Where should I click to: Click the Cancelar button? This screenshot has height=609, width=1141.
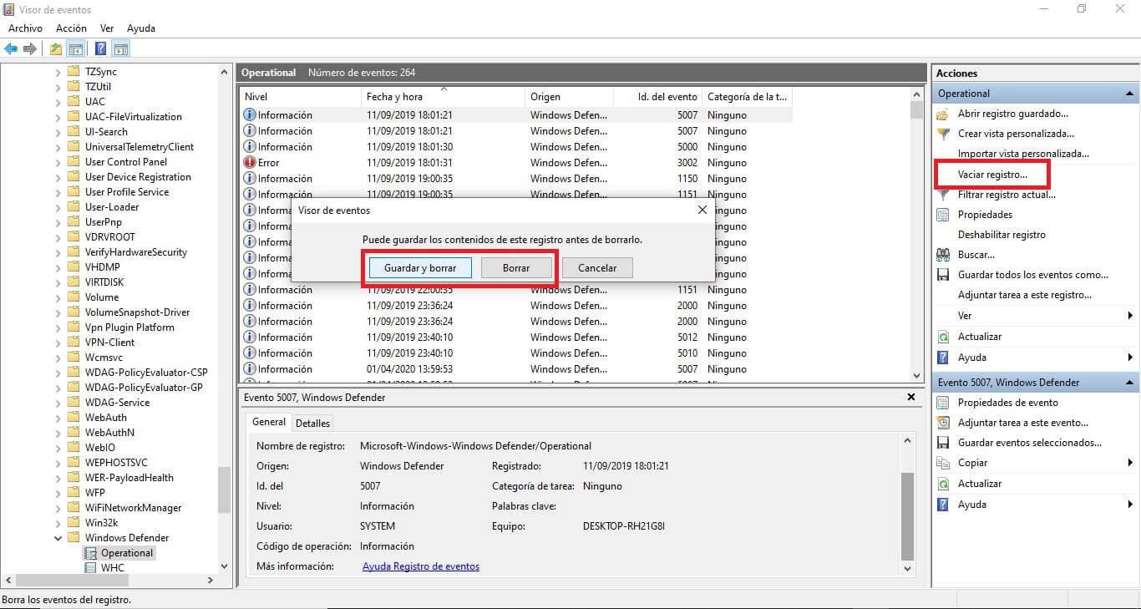pyautogui.click(x=597, y=268)
